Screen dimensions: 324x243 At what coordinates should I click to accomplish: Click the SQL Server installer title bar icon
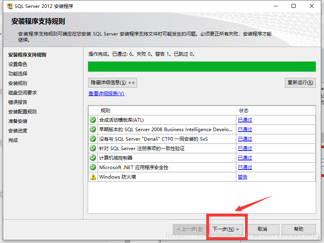(x=9, y=6)
